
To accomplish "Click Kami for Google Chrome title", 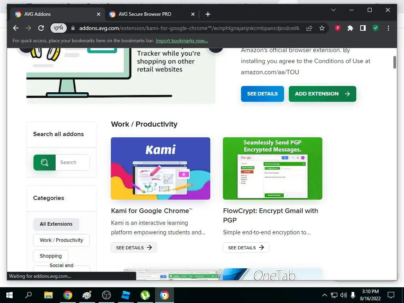I will tap(151, 211).
